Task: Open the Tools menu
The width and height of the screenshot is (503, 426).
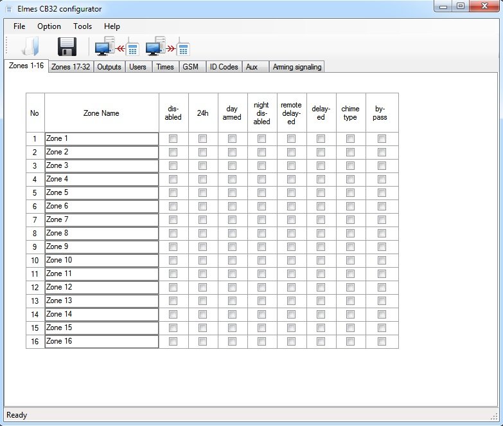Action: point(82,26)
